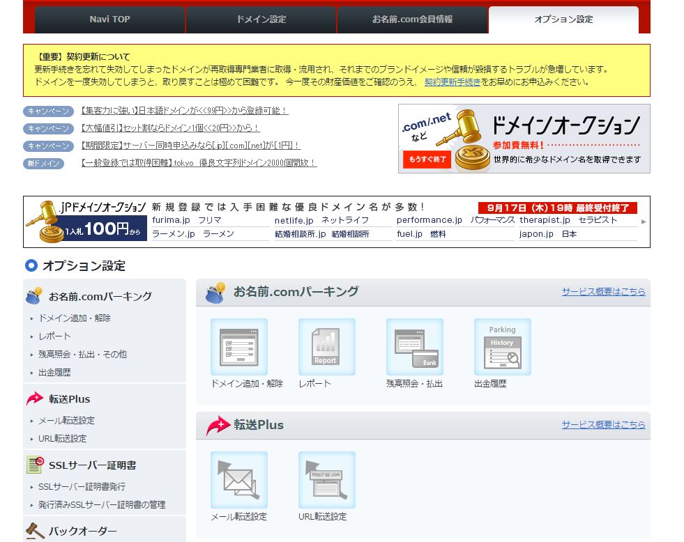Switch to the お名前.com会員情報 tab
The height and width of the screenshot is (542, 684).
click(412, 20)
